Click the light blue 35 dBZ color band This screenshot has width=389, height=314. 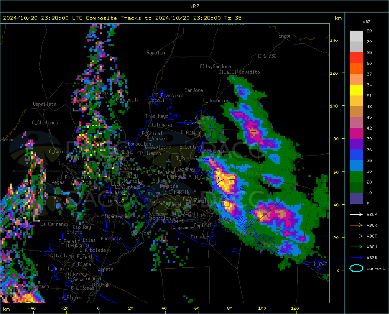pos(356,166)
